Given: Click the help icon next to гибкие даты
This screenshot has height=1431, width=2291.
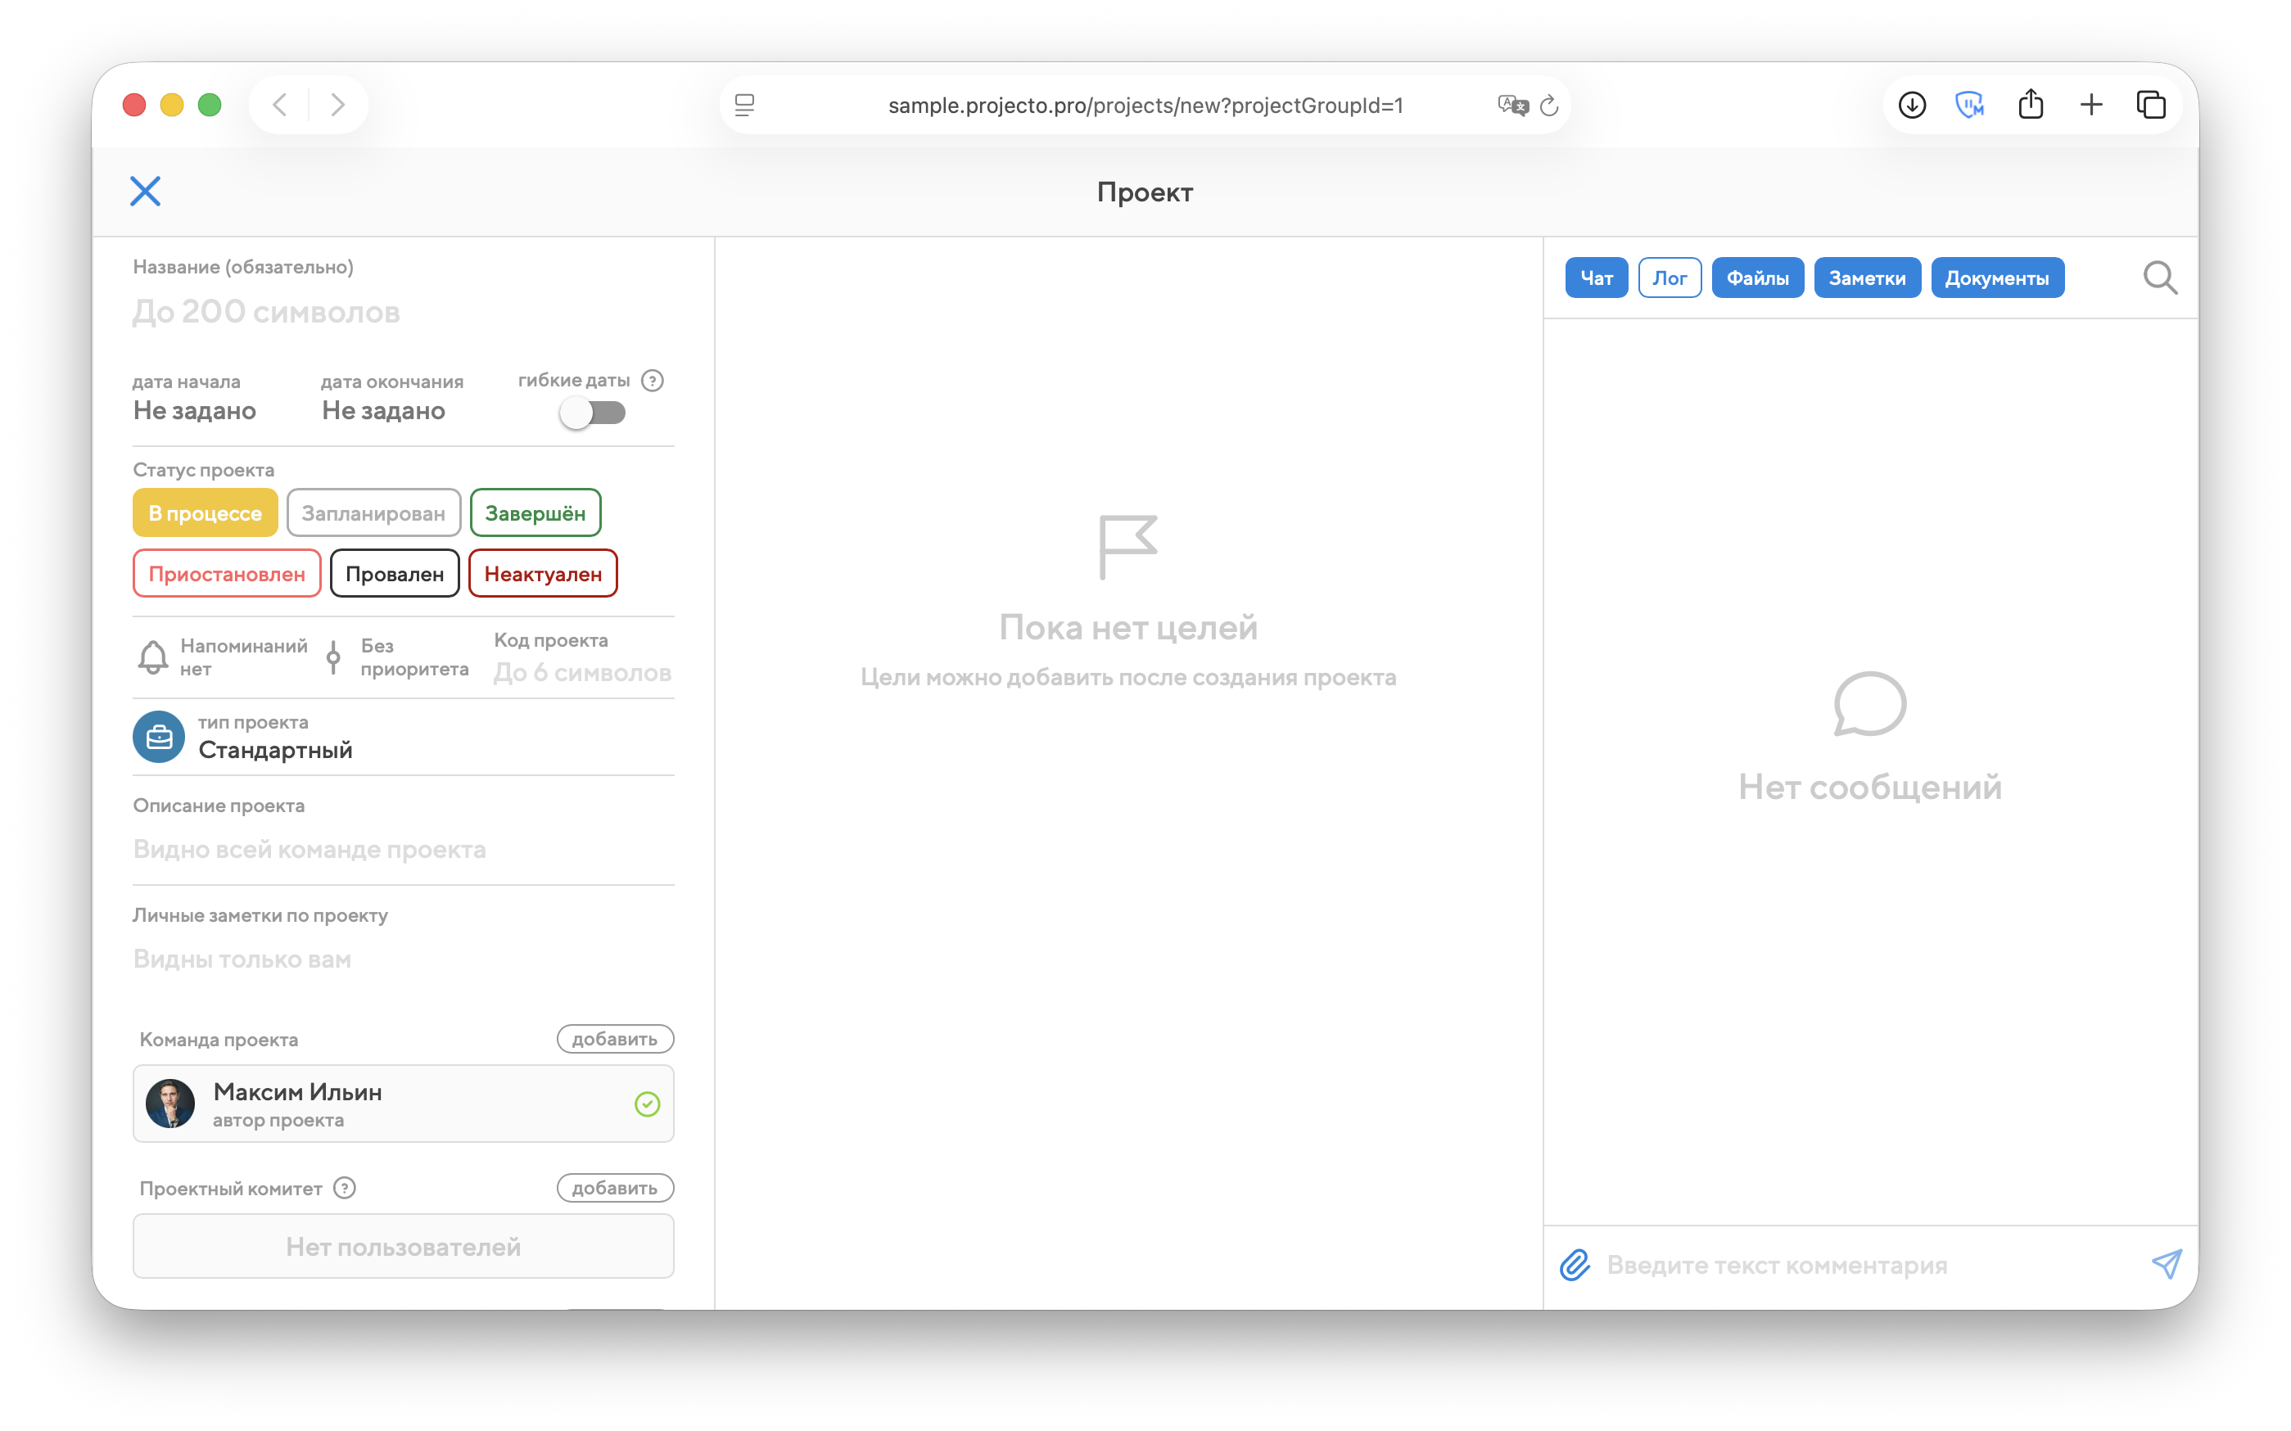Looking at the screenshot, I should pyautogui.click(x=652, y=381).
